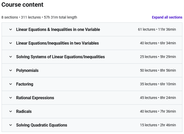This screenshot has width=184, height=134.
Task: Click chevron beside Solving Systems of Linear Equations
Action: (x=11, y=57)
